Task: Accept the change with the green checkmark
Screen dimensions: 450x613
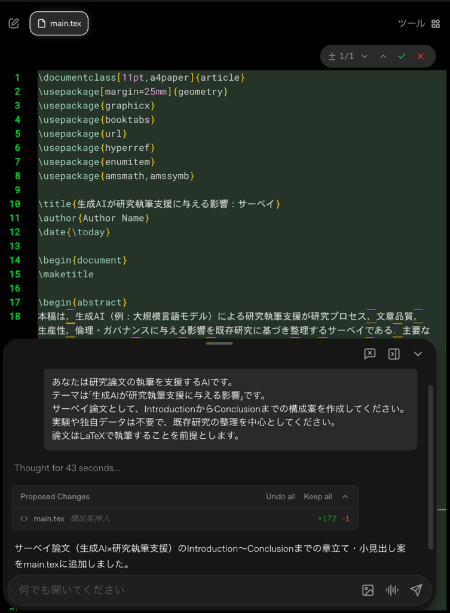Action: 402,56
